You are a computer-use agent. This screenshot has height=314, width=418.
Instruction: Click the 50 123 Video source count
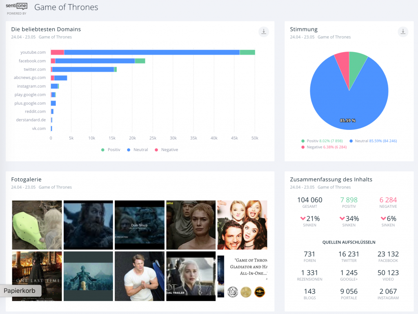coord(388,273)
